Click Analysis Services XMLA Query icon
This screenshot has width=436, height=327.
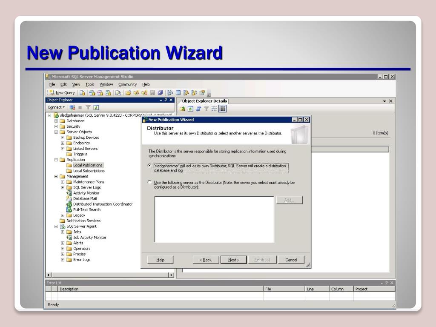(x=108, y=92)
